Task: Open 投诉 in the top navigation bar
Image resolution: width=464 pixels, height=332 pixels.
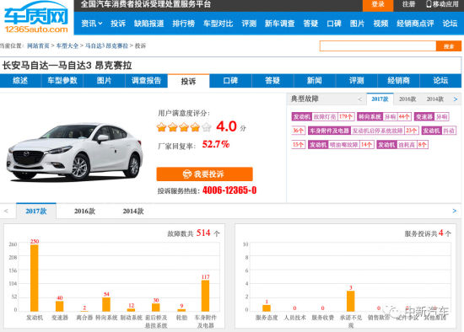Action: tap(118, 24)
